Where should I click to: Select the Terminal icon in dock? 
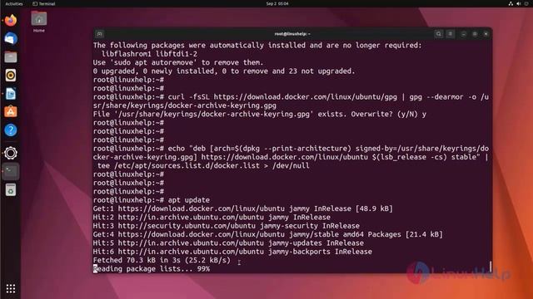coord(11,172)
